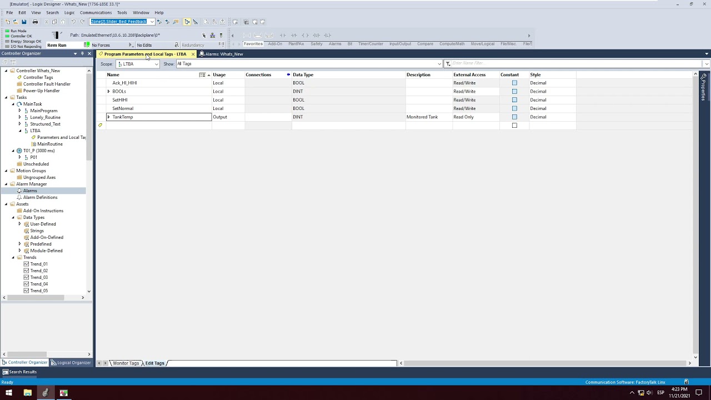Toggle Constant checkbox for BOOLs tag

point(514,91)
